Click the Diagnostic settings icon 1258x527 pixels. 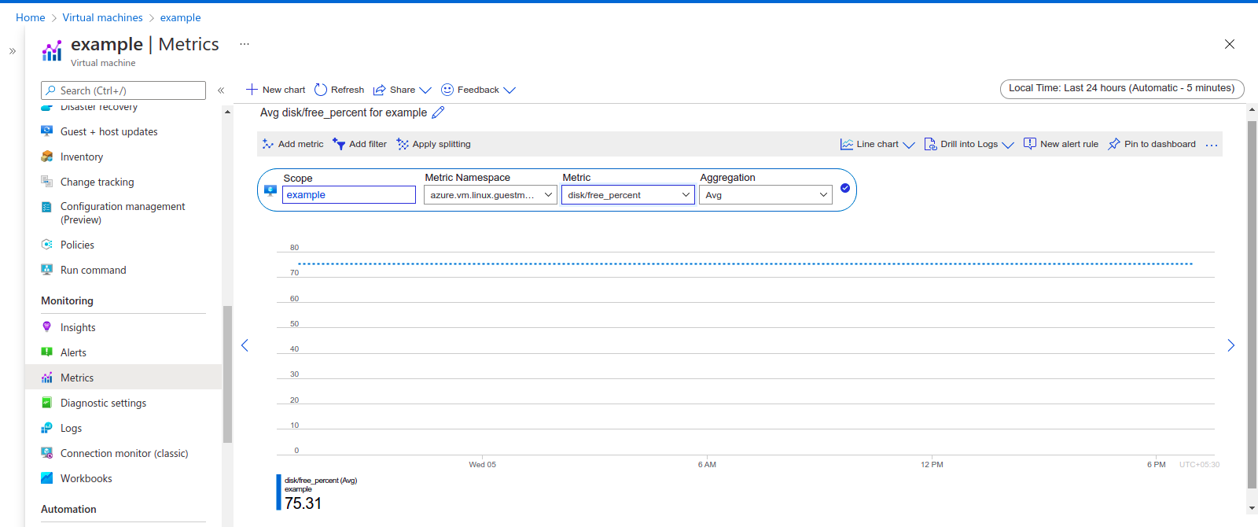46,403
